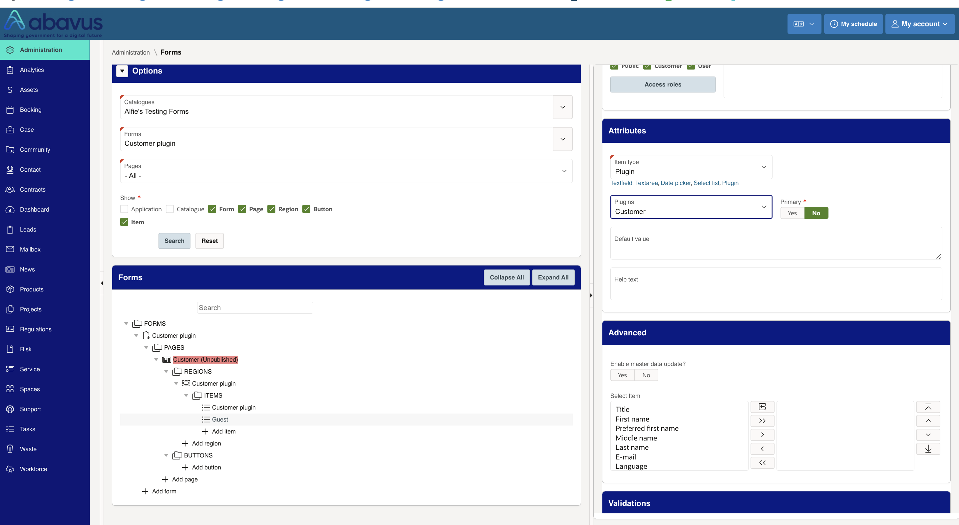This screenshot has height=525, width=959.
Task: Click the Textarea link
Action: [646, 183]
